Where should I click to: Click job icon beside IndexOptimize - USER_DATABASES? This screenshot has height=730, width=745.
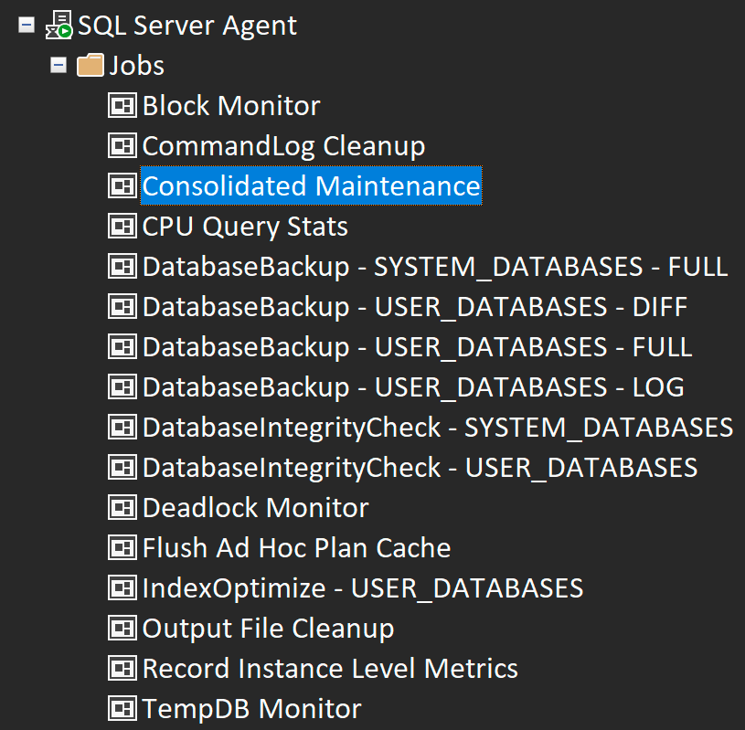[x=122, y=588]
